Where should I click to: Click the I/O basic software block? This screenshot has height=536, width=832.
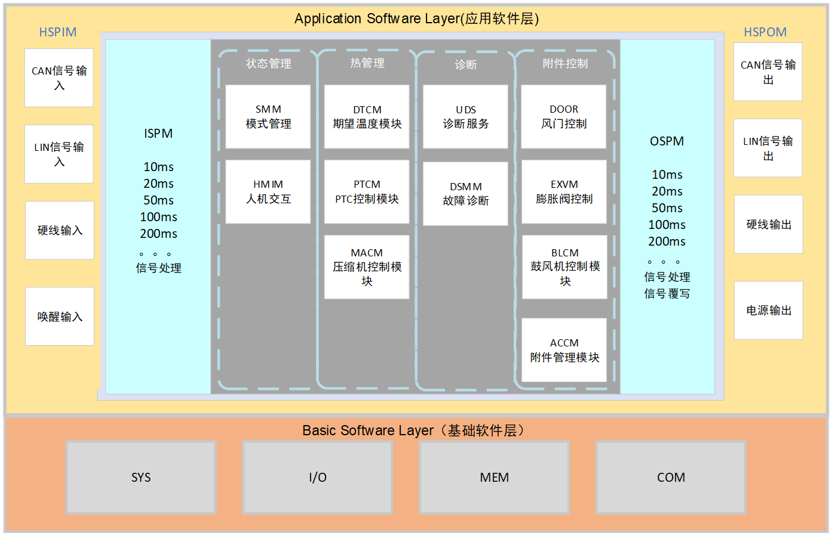point(318,478)
